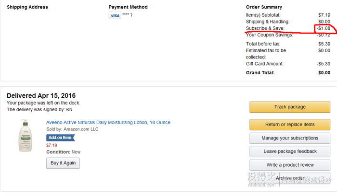Click the Add-on Item badge

60,138
